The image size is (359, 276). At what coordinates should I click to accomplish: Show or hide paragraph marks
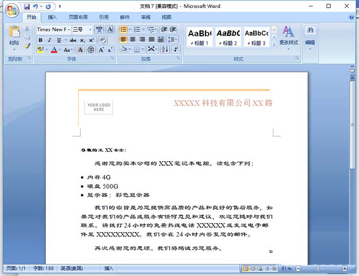(x=176, y=49)
